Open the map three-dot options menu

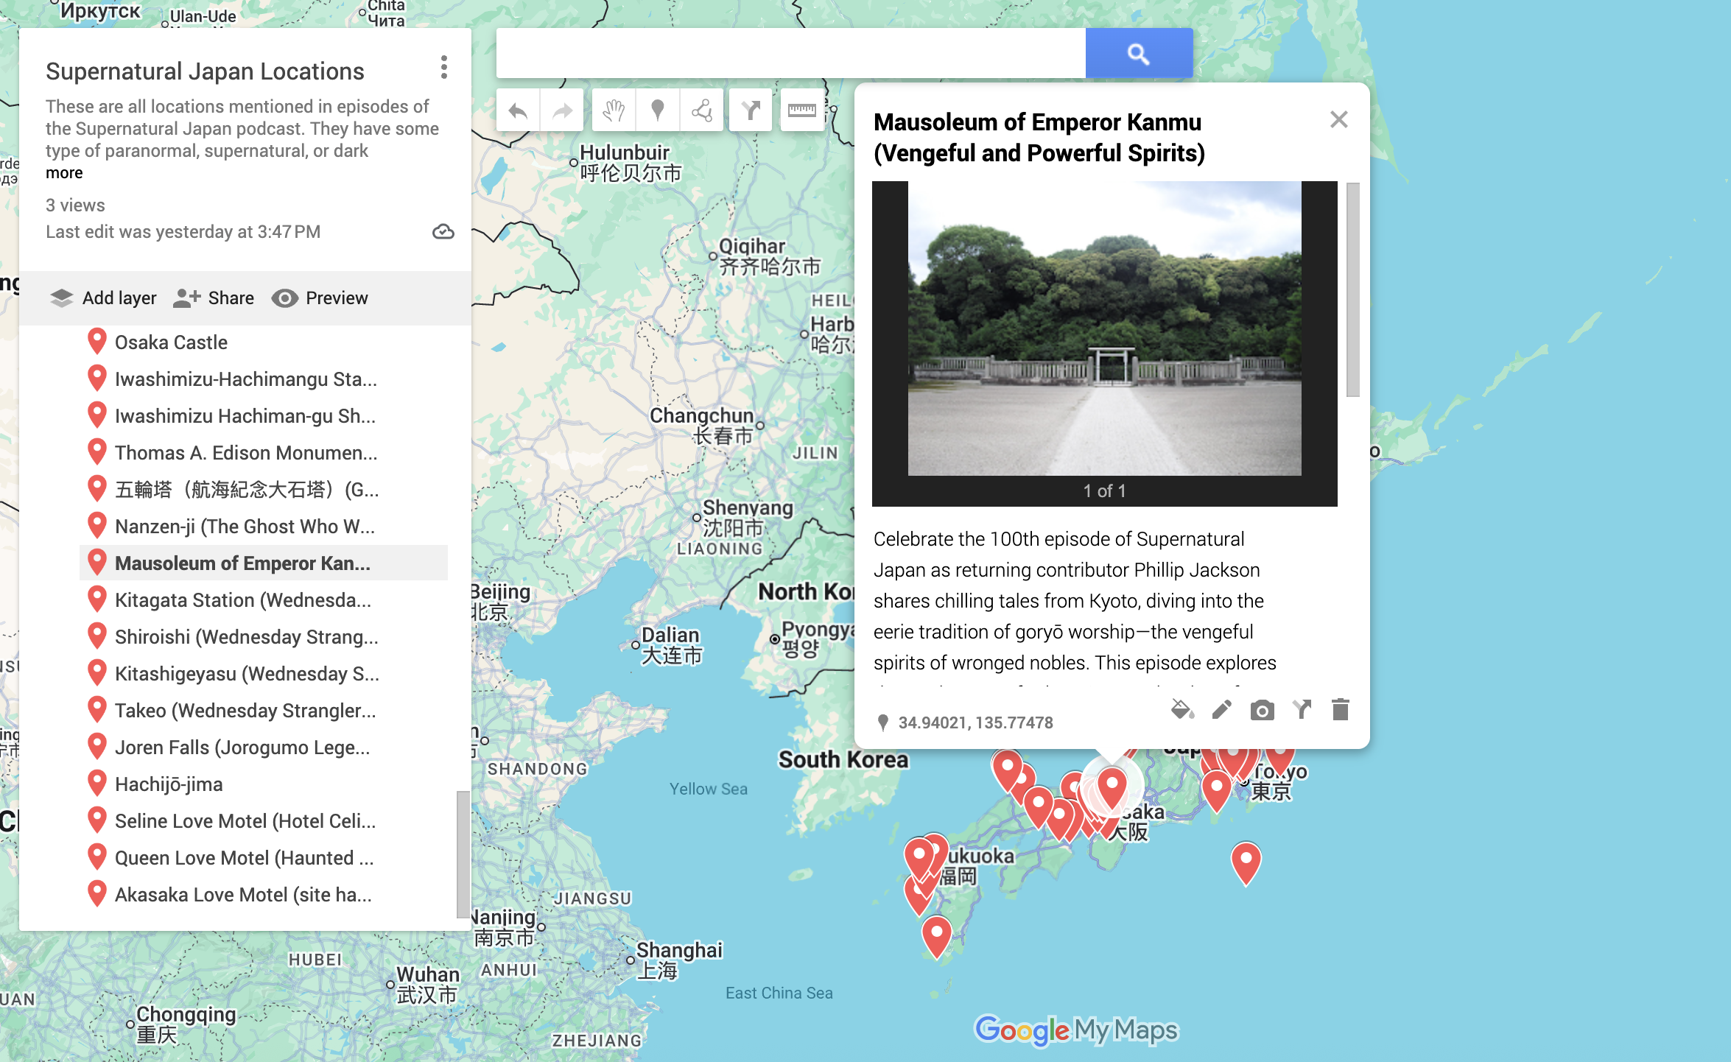(x=443, y=68)
